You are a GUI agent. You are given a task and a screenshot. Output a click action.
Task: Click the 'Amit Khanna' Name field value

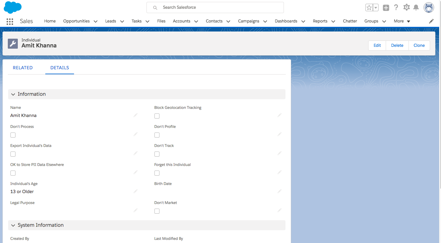pyautogui.click(x=23, y=115)
